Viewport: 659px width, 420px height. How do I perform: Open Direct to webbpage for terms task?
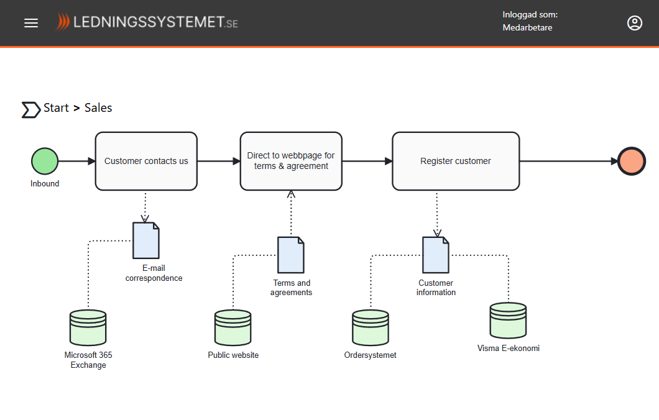pos(291,161)
